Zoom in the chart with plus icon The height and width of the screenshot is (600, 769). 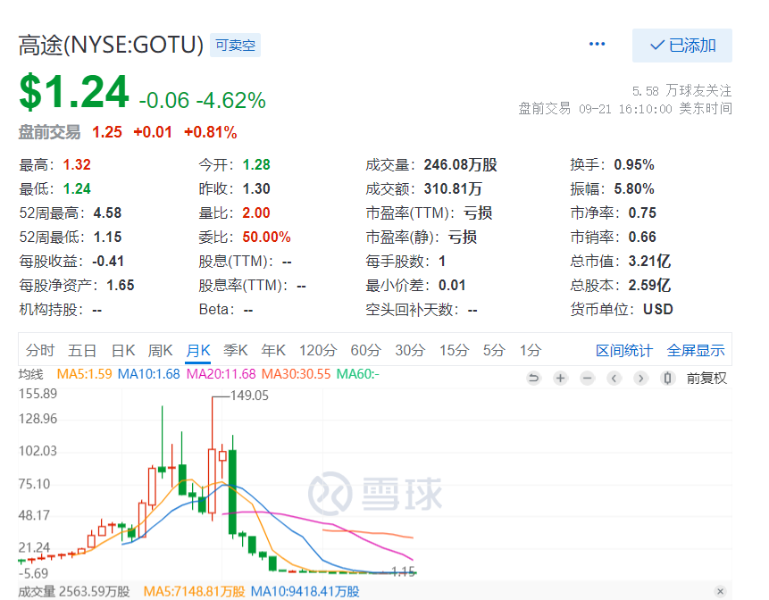click(x=561, y=378)
